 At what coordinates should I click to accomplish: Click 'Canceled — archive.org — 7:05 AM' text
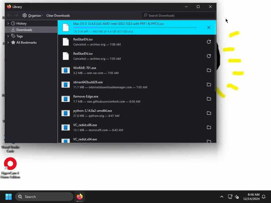pos(97,59)
